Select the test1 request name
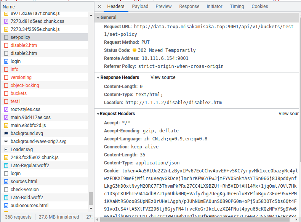 (16, 101)
